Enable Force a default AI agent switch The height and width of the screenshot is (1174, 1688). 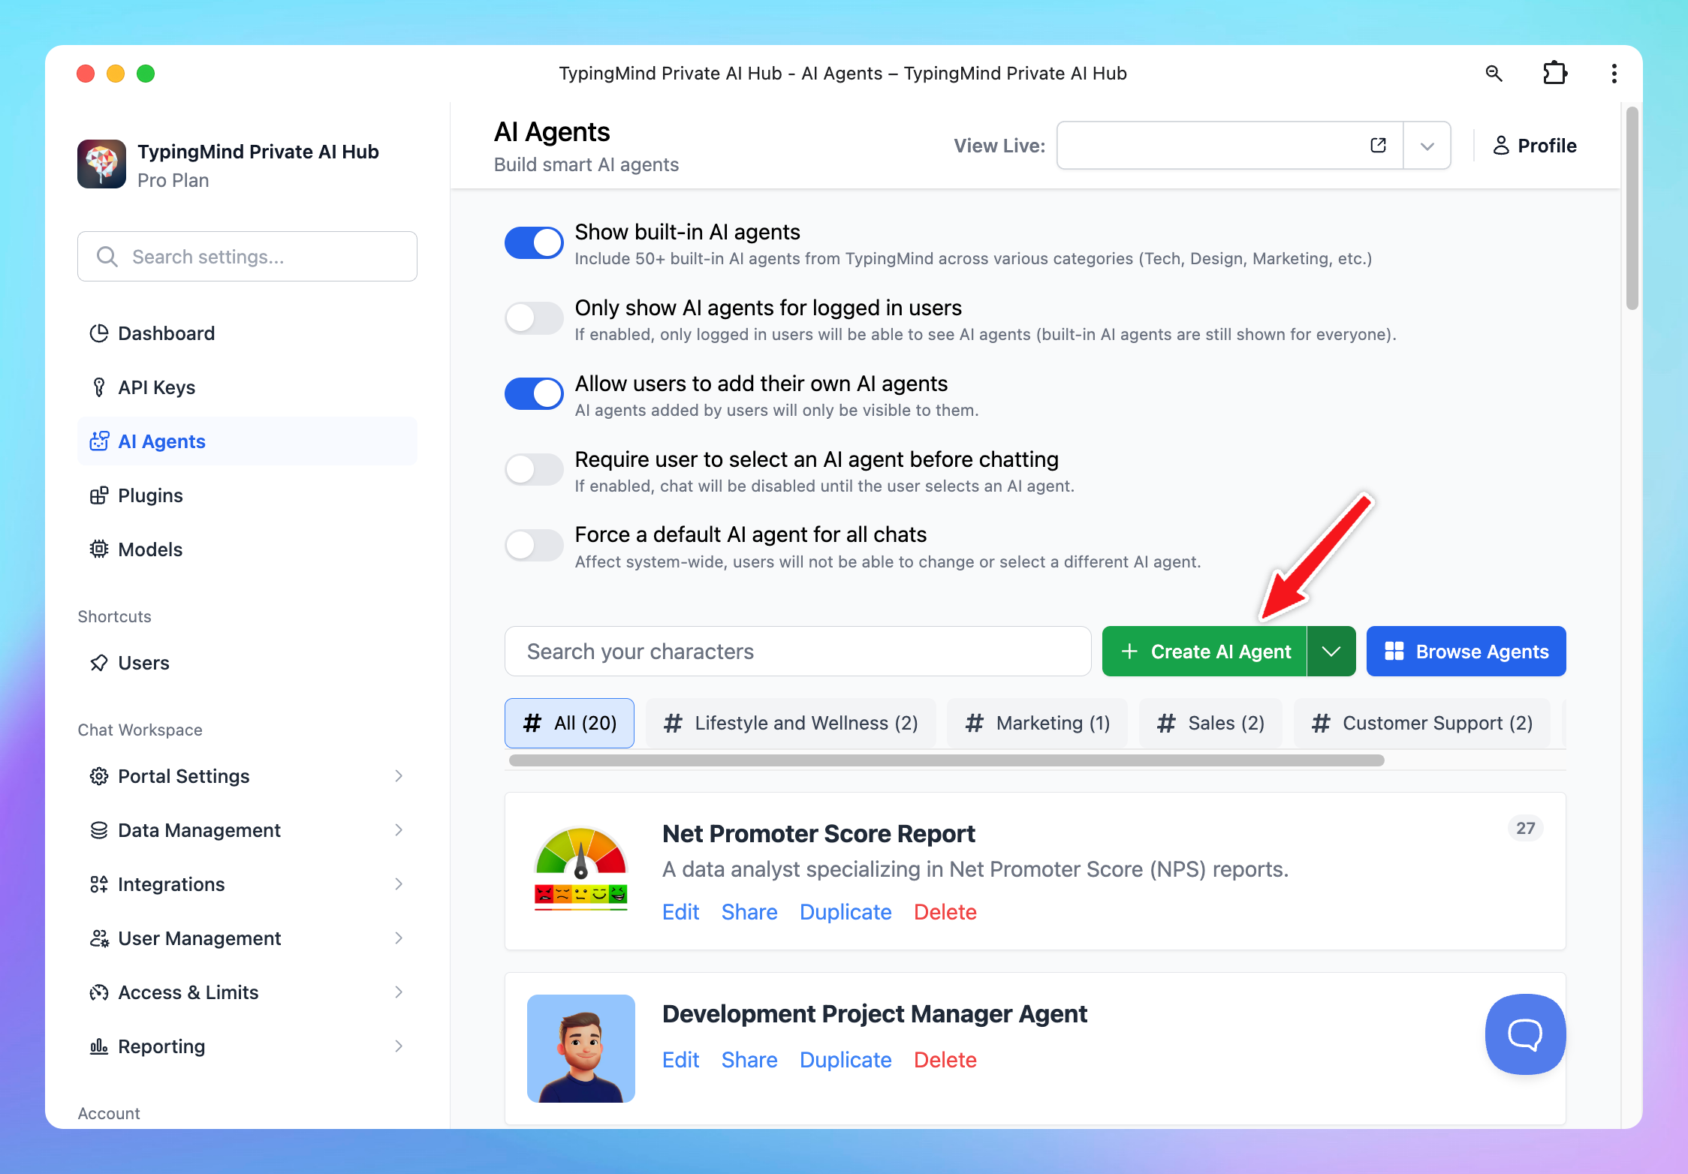pos(534,545)
